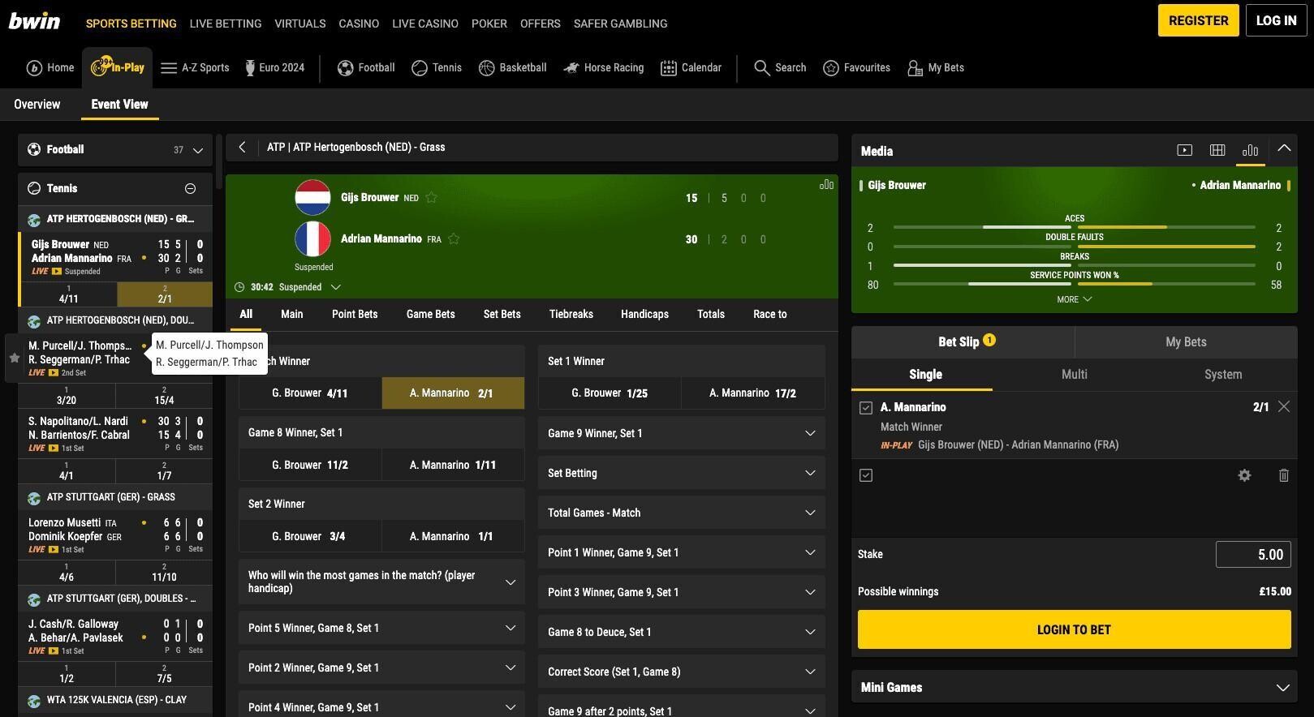The height and width of the screenshot is (717, 1314).
Task: Switch the bet slip to System
Action: pyautogui.click(x=1223, y=374)
